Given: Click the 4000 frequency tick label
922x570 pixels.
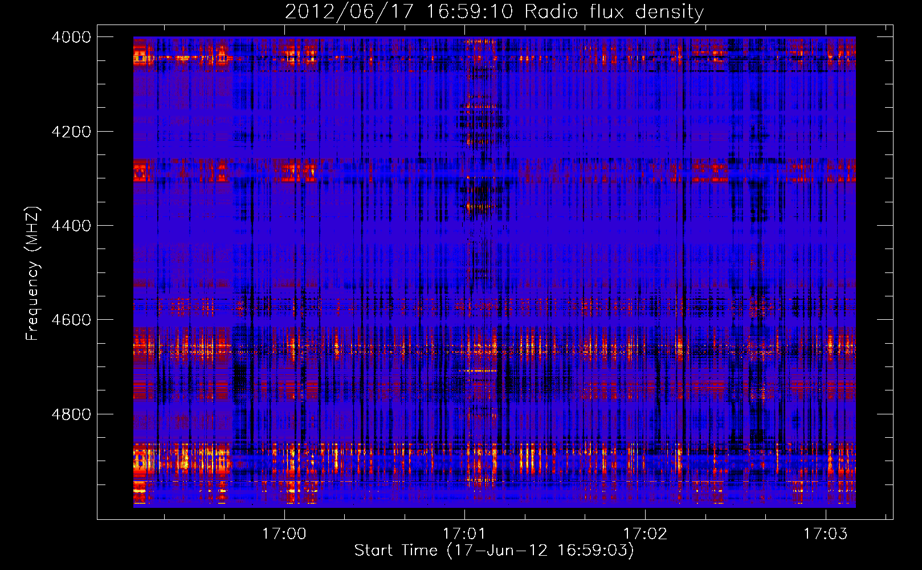Looking at the screenshot, I should [x=71, y=37].
